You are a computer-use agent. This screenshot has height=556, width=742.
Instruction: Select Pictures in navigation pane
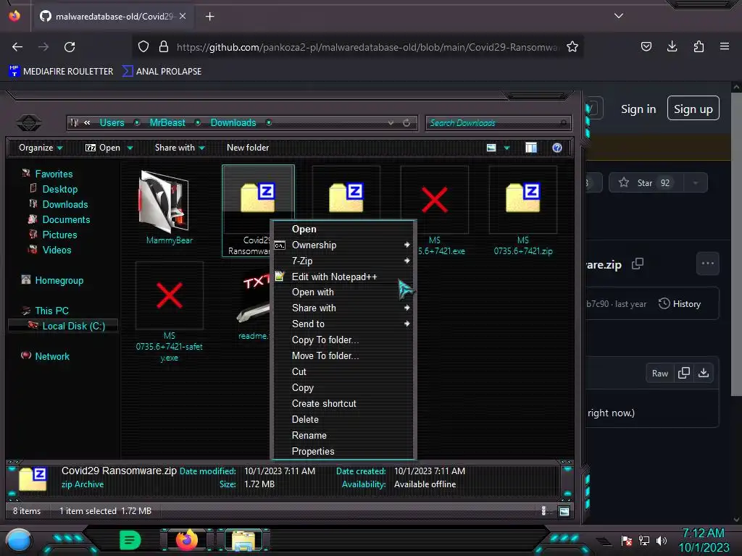[59, 235]
